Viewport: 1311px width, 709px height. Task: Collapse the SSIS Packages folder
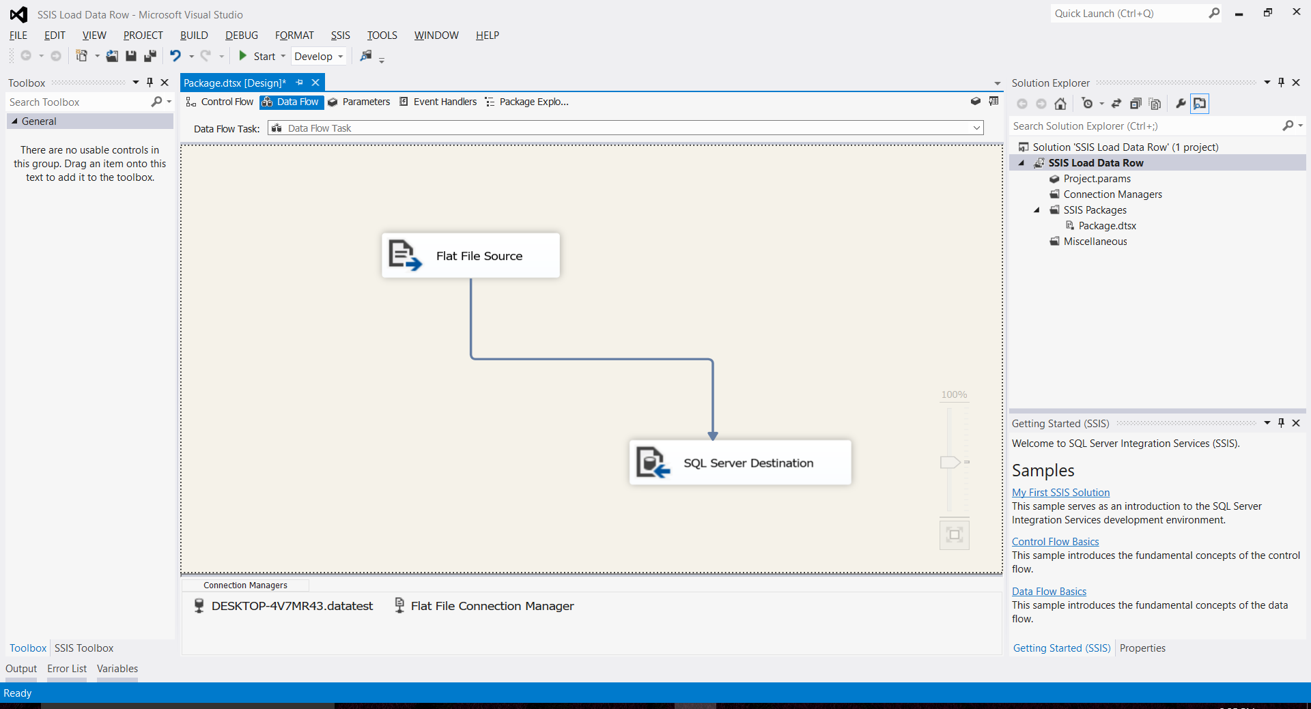(x=1037, y=209)
